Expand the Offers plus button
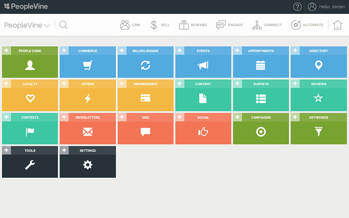349x218 pixels. tap(64, 84)
